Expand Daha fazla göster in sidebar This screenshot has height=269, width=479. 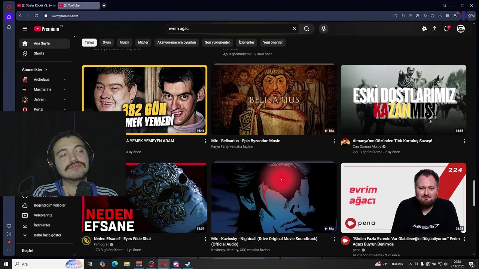click(x=44, y=235)
